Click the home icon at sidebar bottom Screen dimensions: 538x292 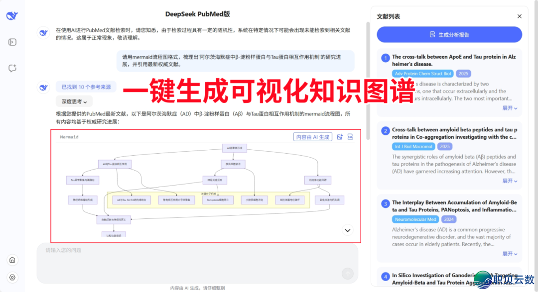tap(12, 260)
